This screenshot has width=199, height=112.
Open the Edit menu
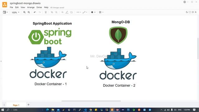(17, 7)
